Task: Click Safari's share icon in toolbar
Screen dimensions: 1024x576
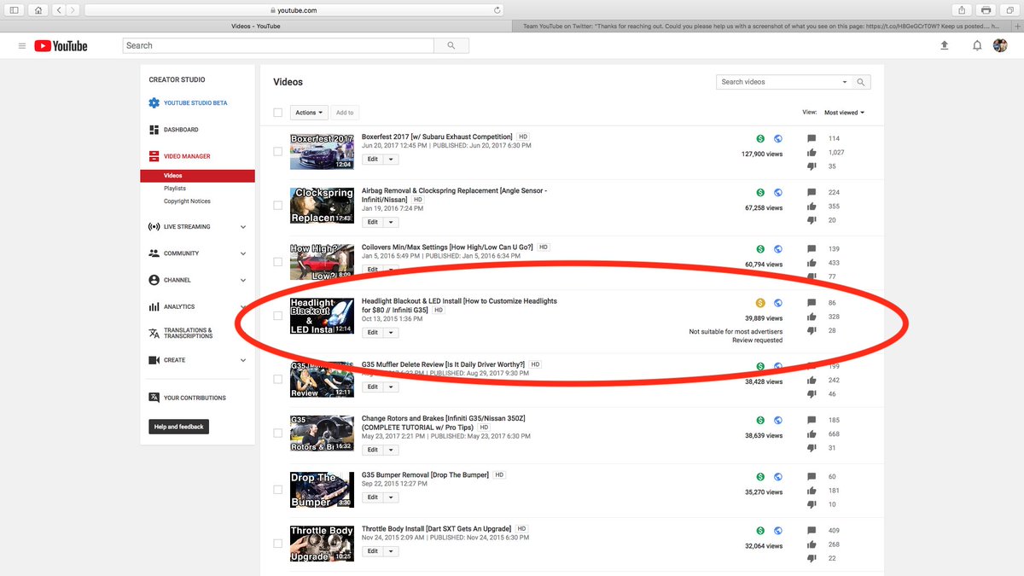Action: point(962,10)
